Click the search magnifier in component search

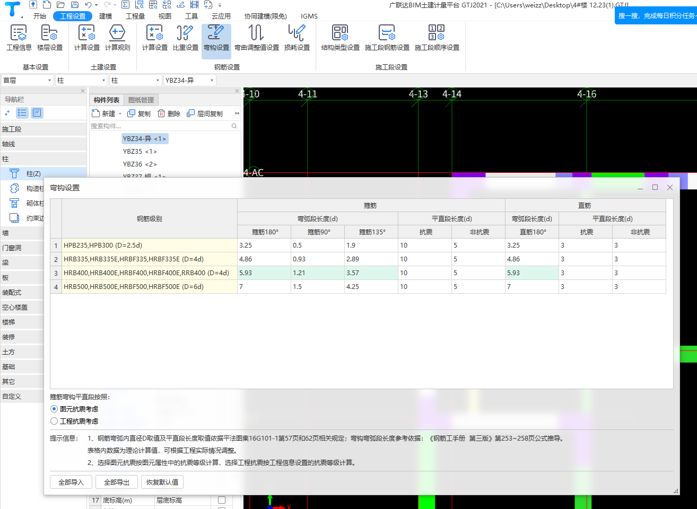tap(234, 126)
